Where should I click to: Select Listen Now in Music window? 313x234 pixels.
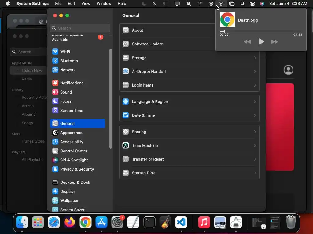tap(28, 71)
